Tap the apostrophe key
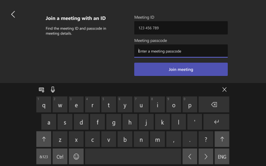 [x=195, y=122]
